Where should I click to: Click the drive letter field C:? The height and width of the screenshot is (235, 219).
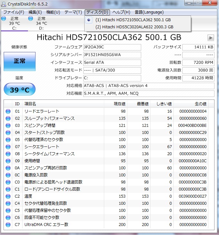(112, 78)
